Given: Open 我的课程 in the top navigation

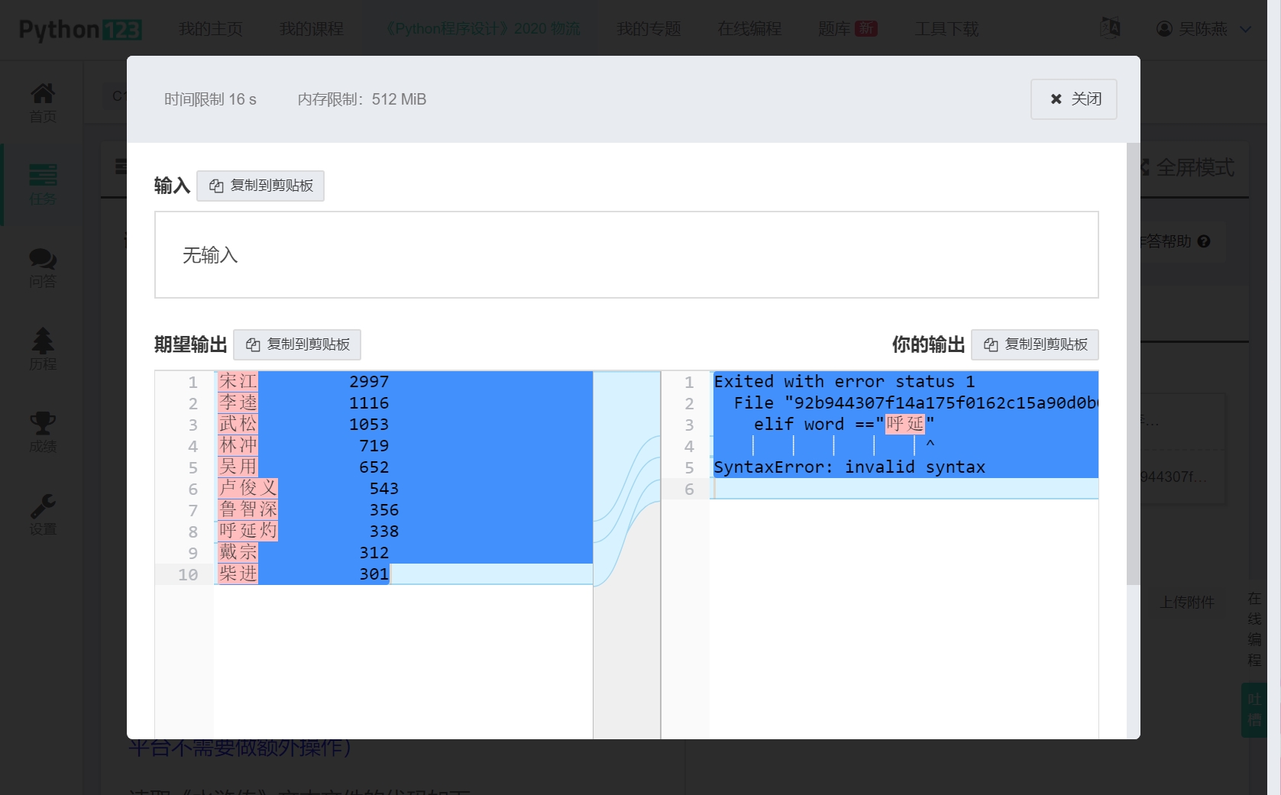Looking at the screenshot, I should [x=311, y=29].
